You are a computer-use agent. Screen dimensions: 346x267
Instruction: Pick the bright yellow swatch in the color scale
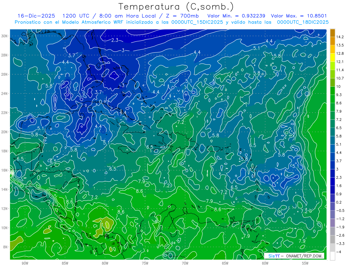[332, 58]
